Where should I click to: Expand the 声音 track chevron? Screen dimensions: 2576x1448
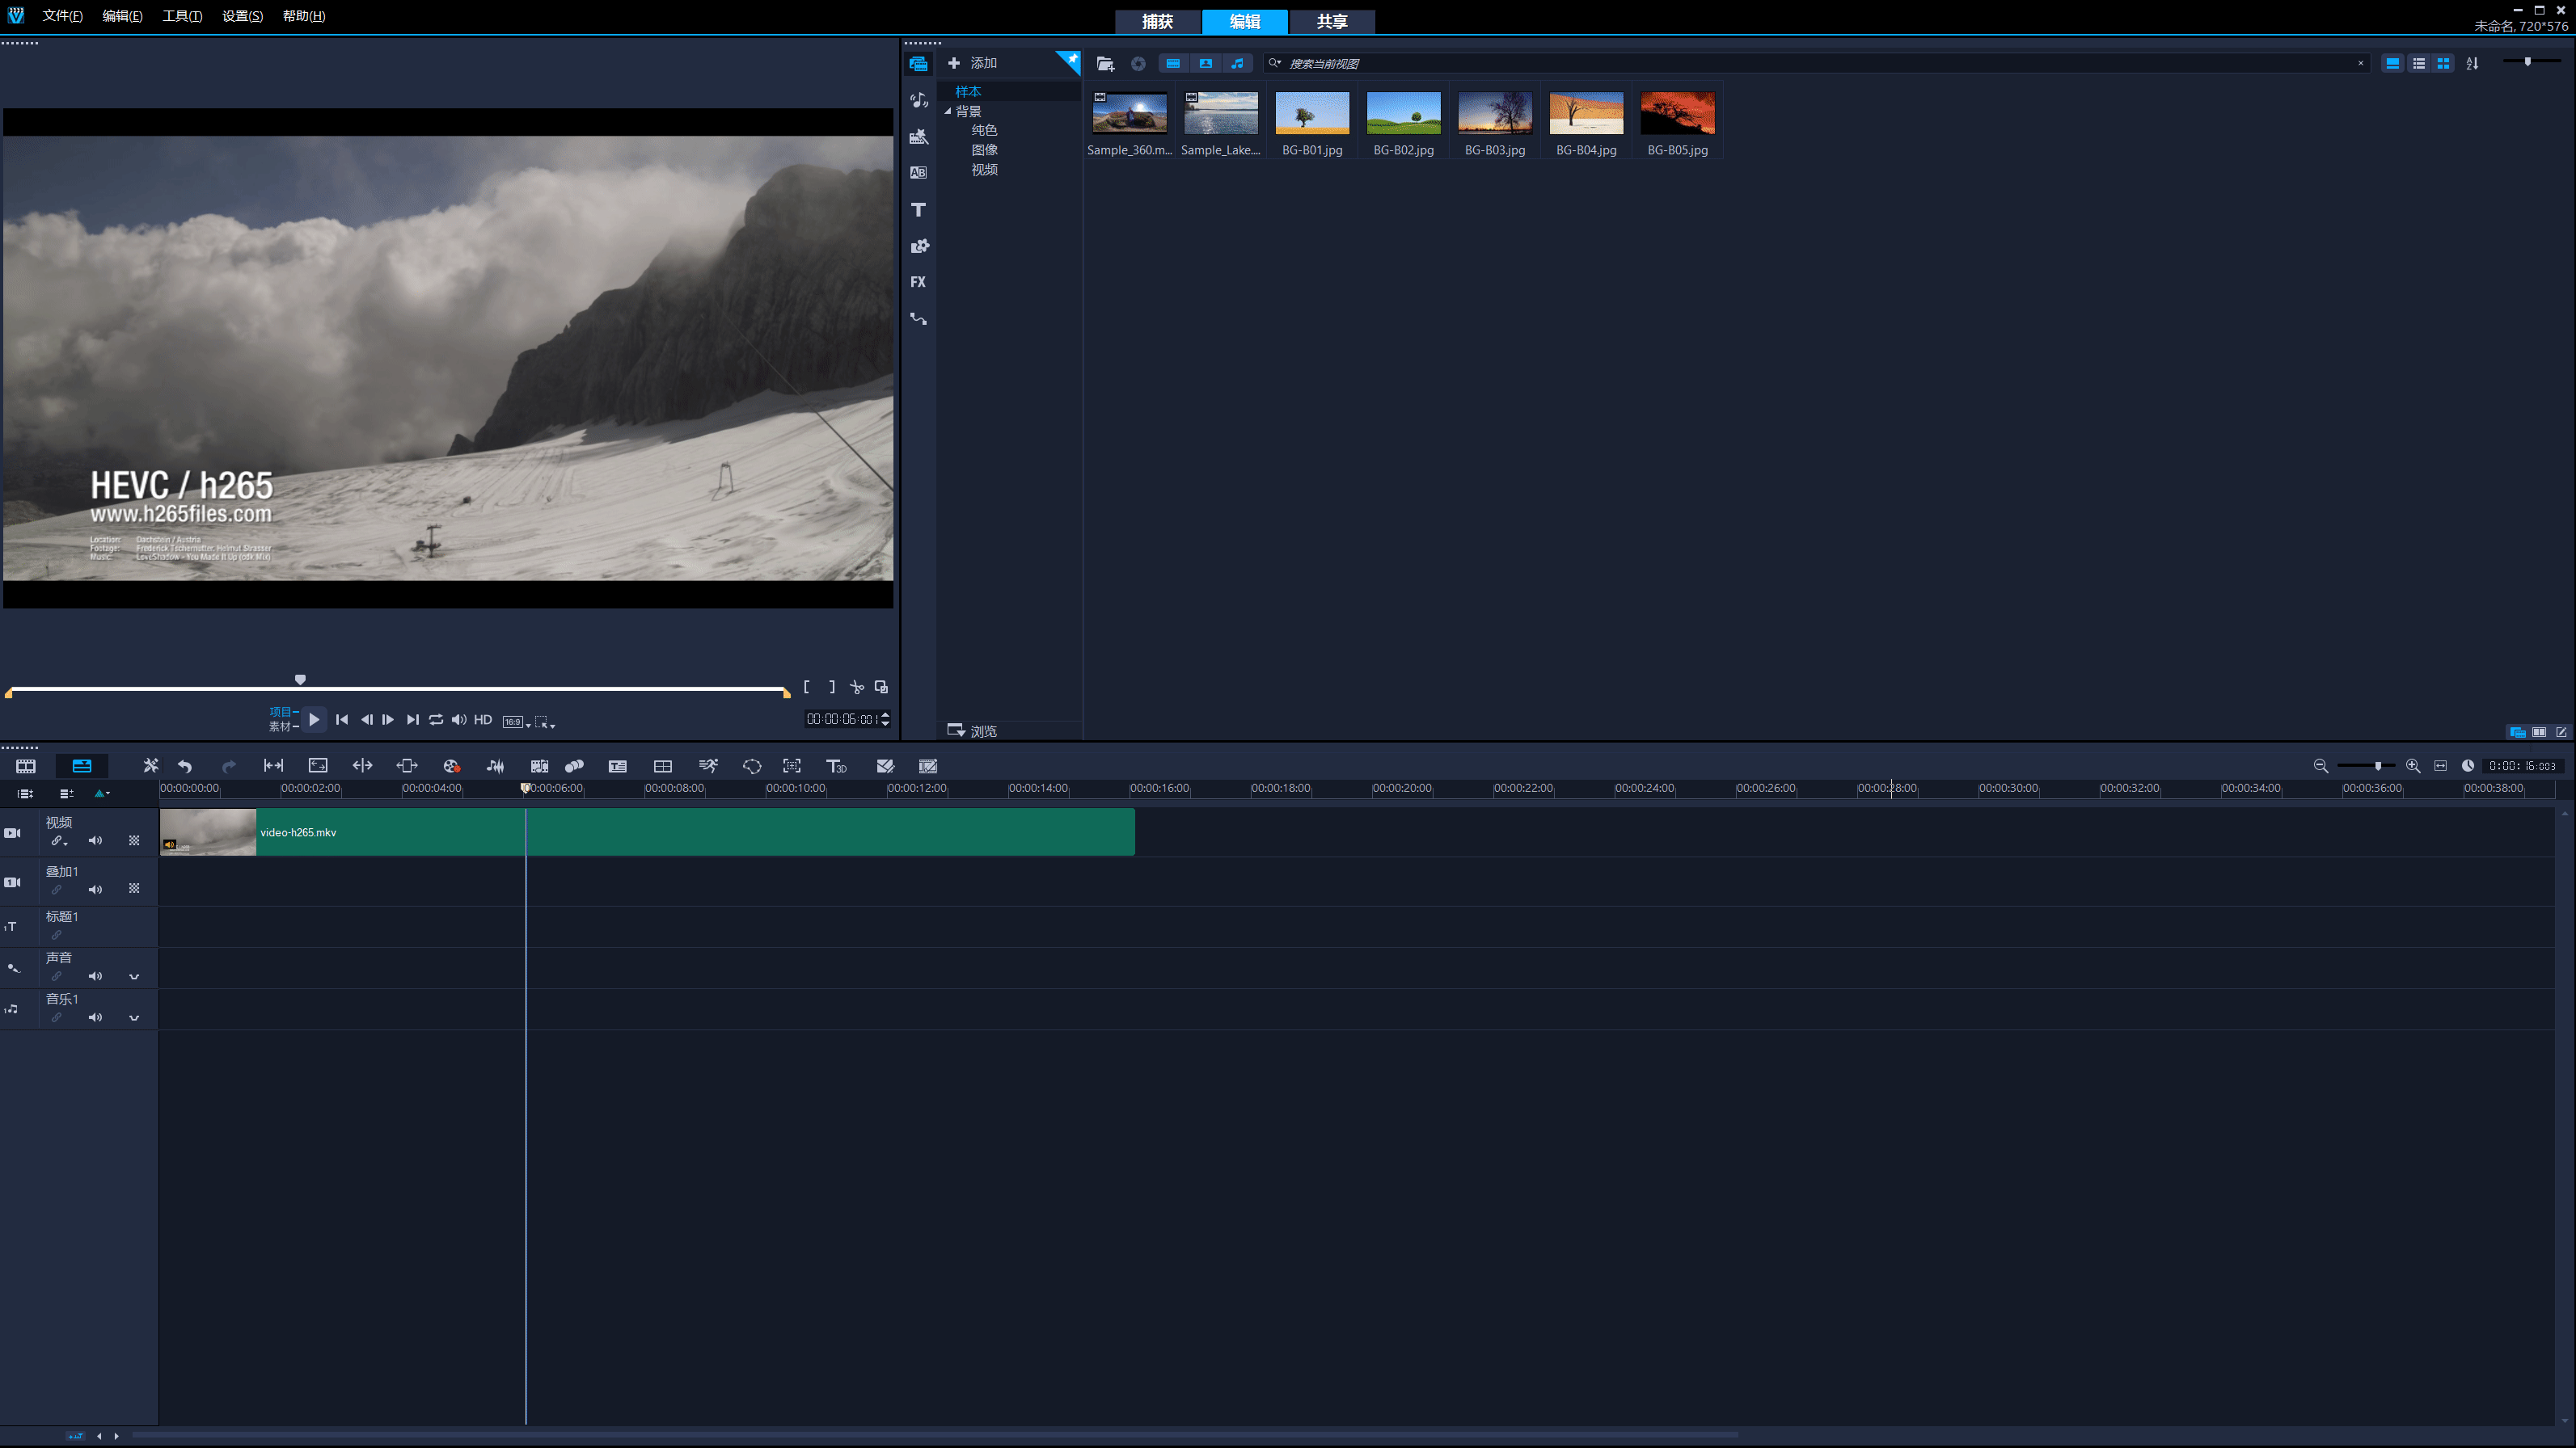pyautogui.click(x=134, y=976)
